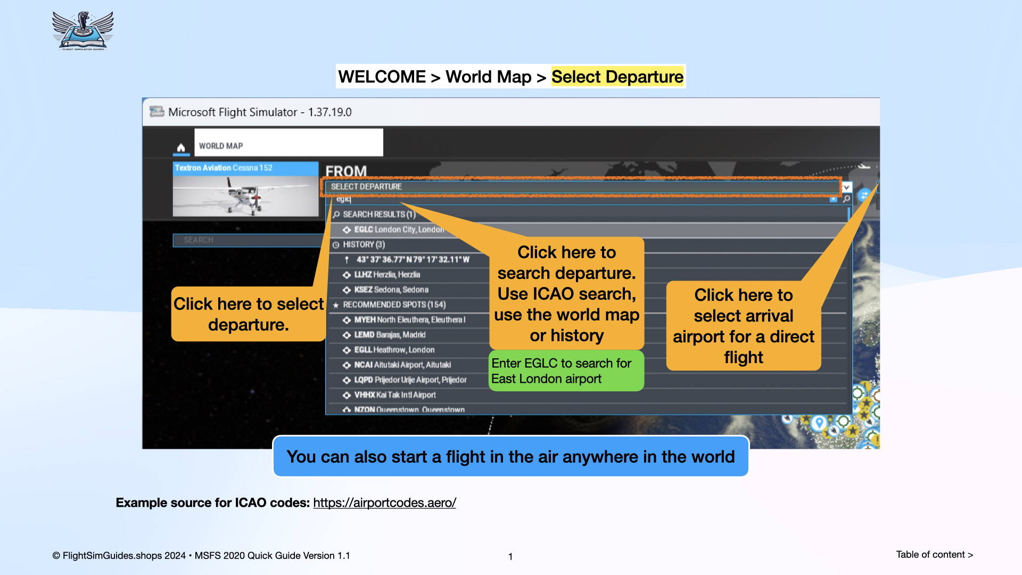1022x575 pixels.
Task: Click a yellow star recommended spot marker on the map
Action: 853,430
